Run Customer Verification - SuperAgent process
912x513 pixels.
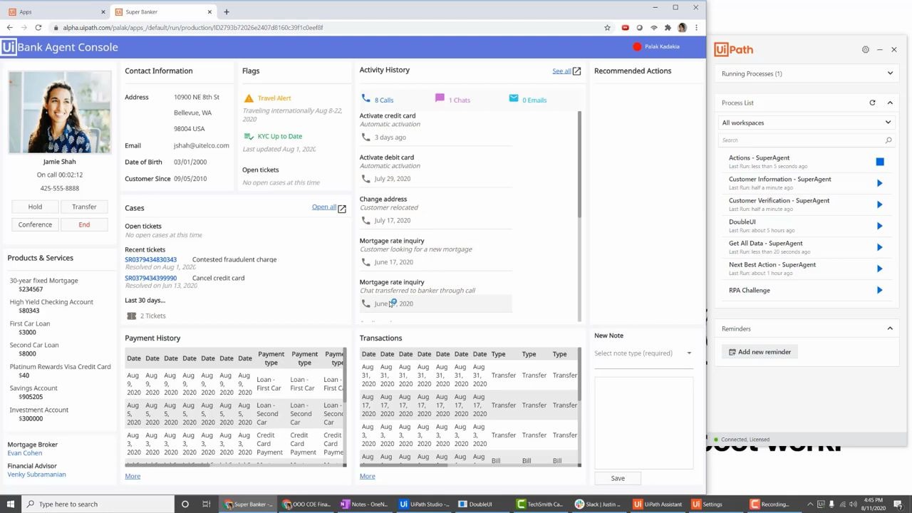880,204
